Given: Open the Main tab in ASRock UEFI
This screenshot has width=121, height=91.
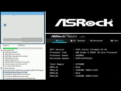Looking at the screenshot, I should tap(60, 41).
